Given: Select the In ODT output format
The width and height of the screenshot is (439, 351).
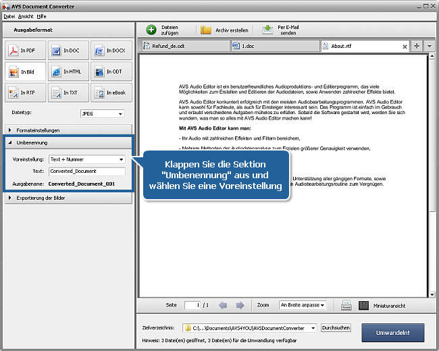Looking at the screenshot, I should 111,72.
